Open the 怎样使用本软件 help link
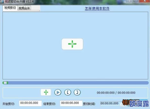150x109 pixels. pos(97,9)
